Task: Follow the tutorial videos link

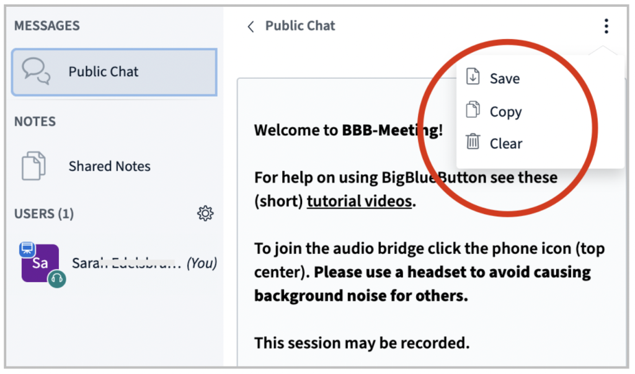Action: (x=359, y=201)
